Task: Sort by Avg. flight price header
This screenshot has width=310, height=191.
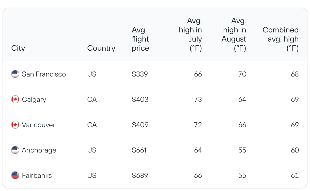Action: tap(140, 39)
